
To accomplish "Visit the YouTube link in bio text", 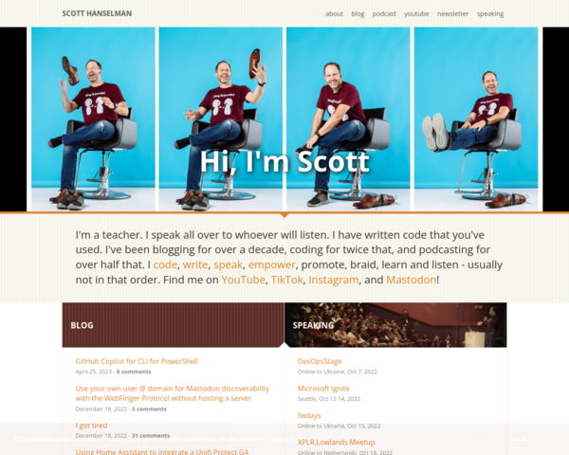I will click(x=243, y=280).
